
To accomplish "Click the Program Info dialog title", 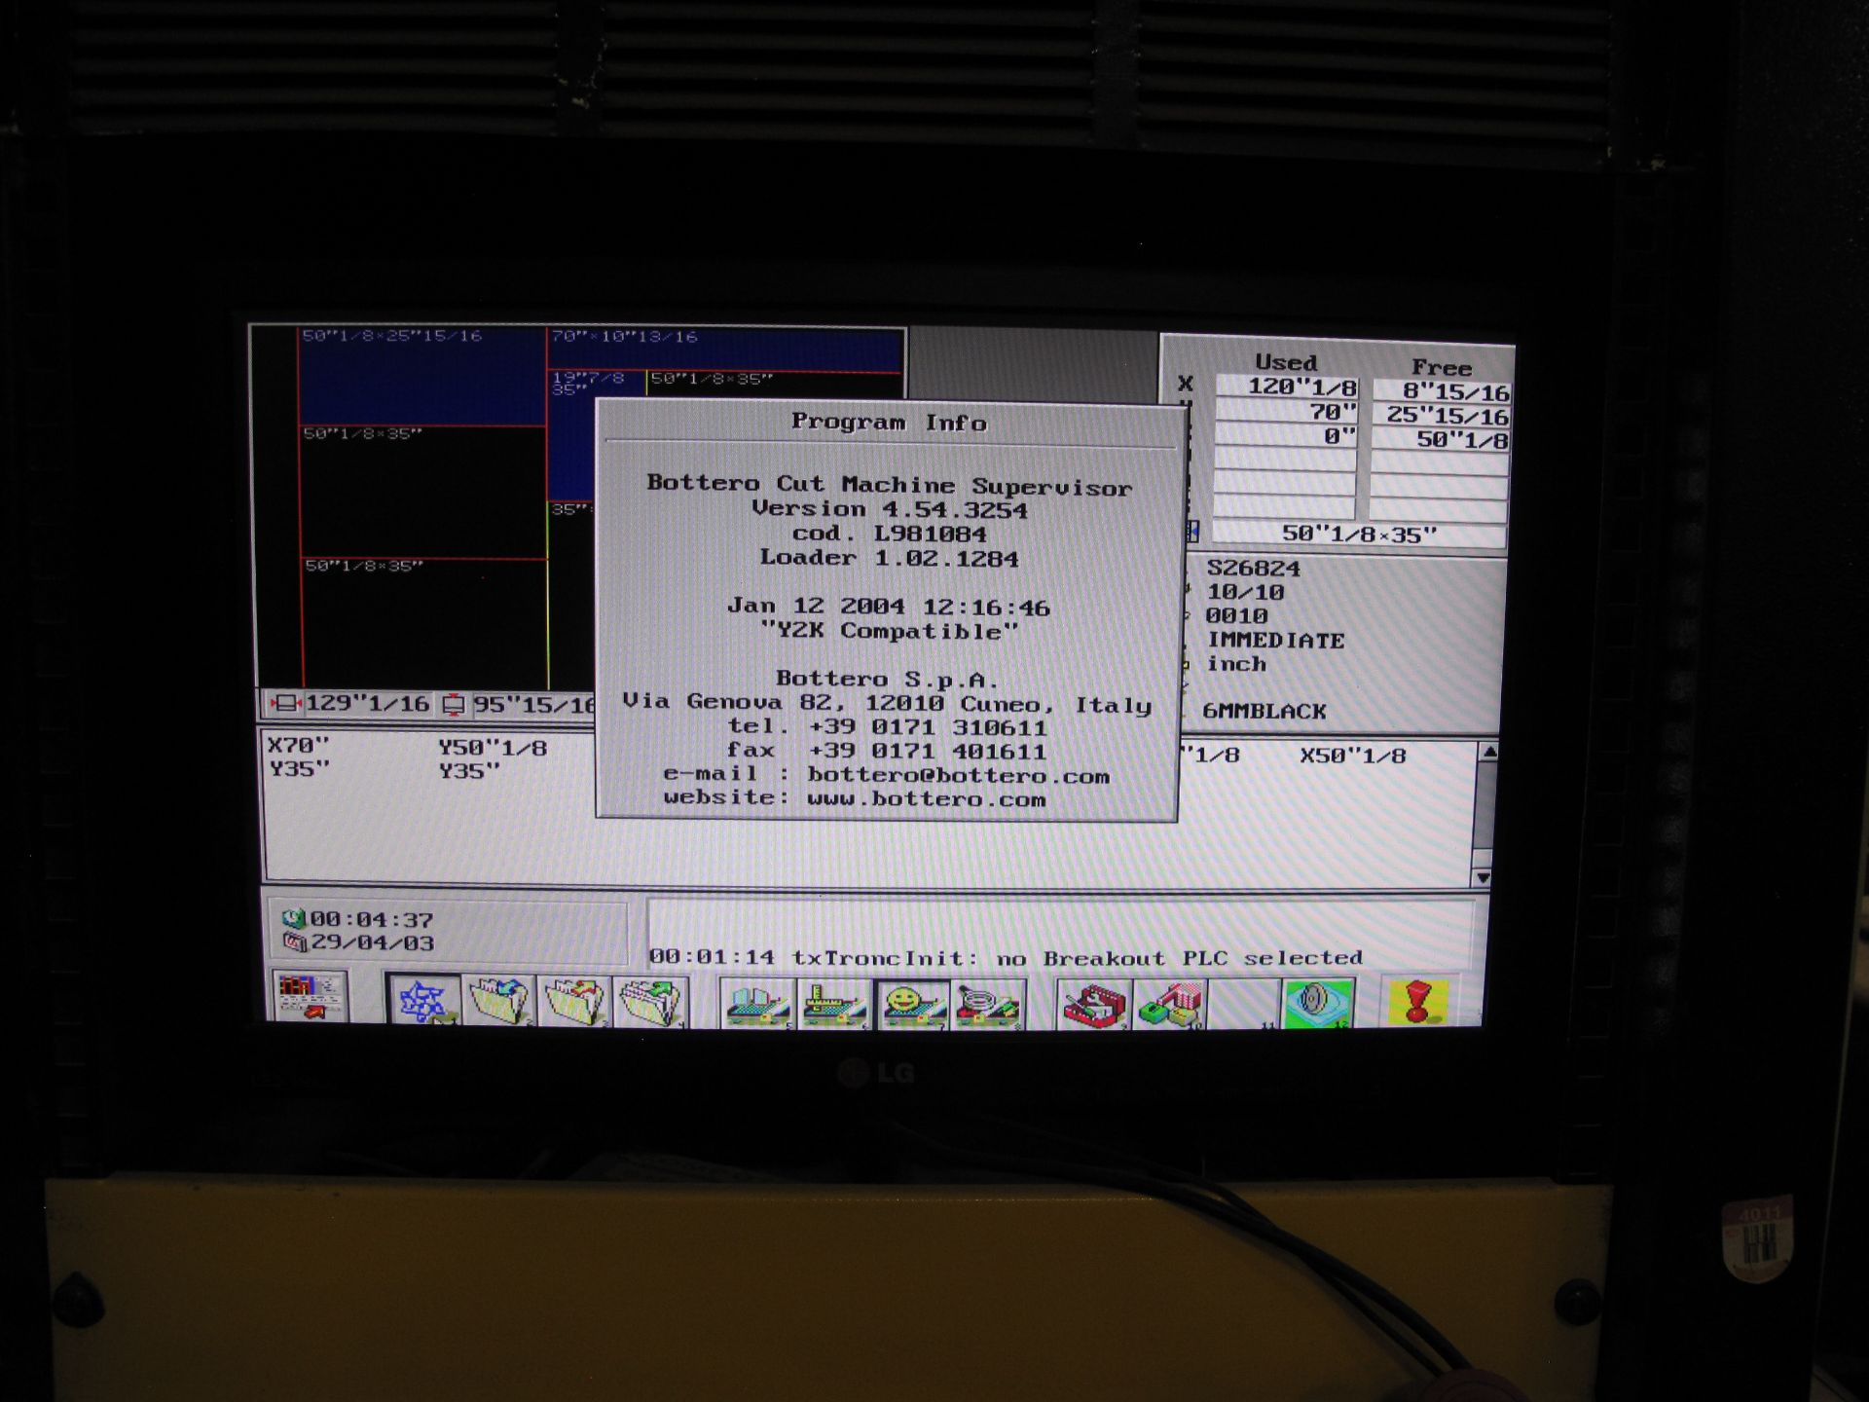I will click(x=889, y=422).
